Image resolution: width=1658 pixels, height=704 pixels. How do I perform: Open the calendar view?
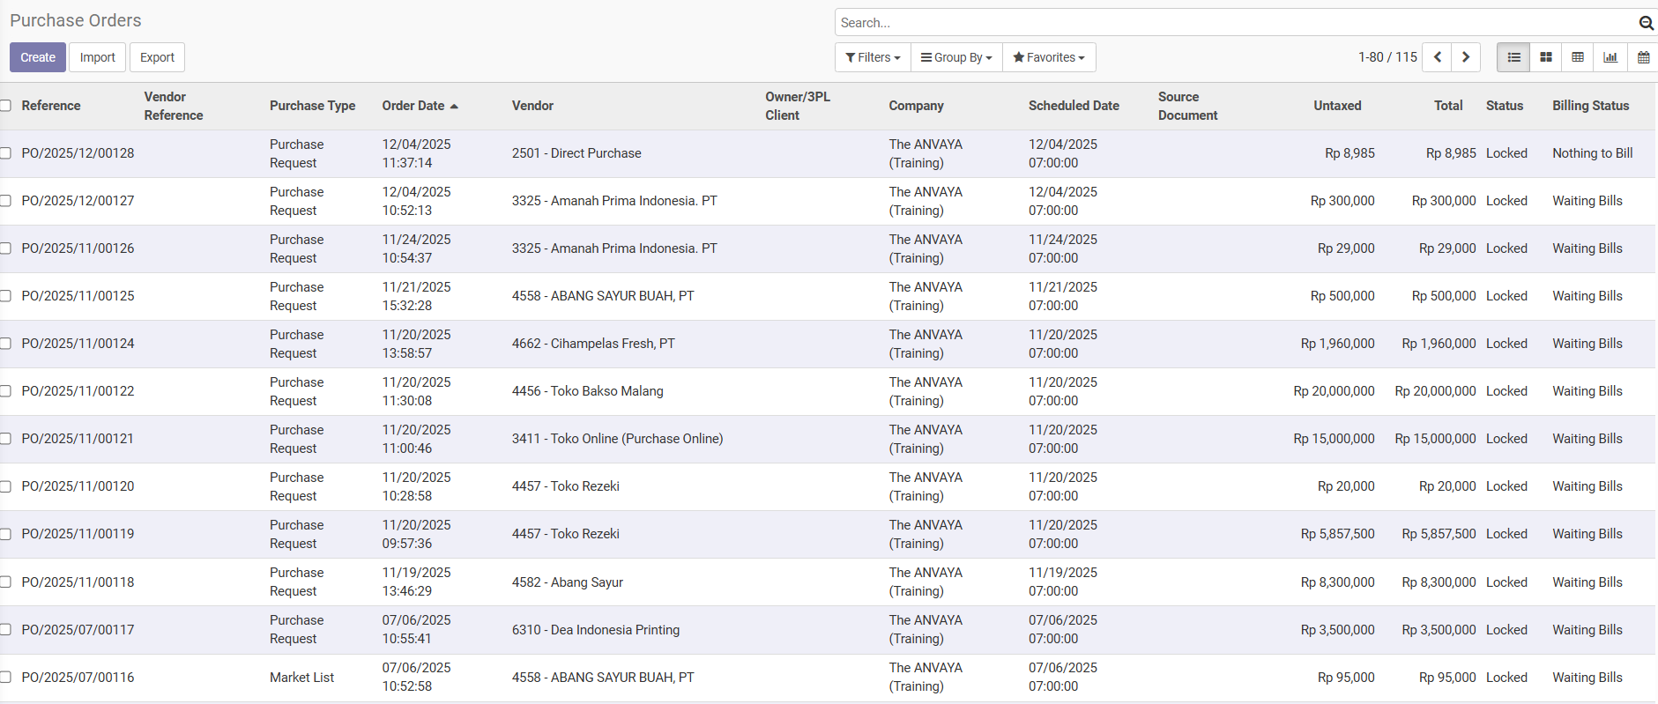(1643, 57)
